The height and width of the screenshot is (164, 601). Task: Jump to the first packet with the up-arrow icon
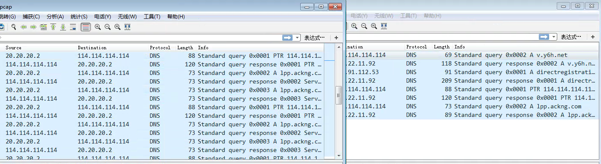click(53, 27)
